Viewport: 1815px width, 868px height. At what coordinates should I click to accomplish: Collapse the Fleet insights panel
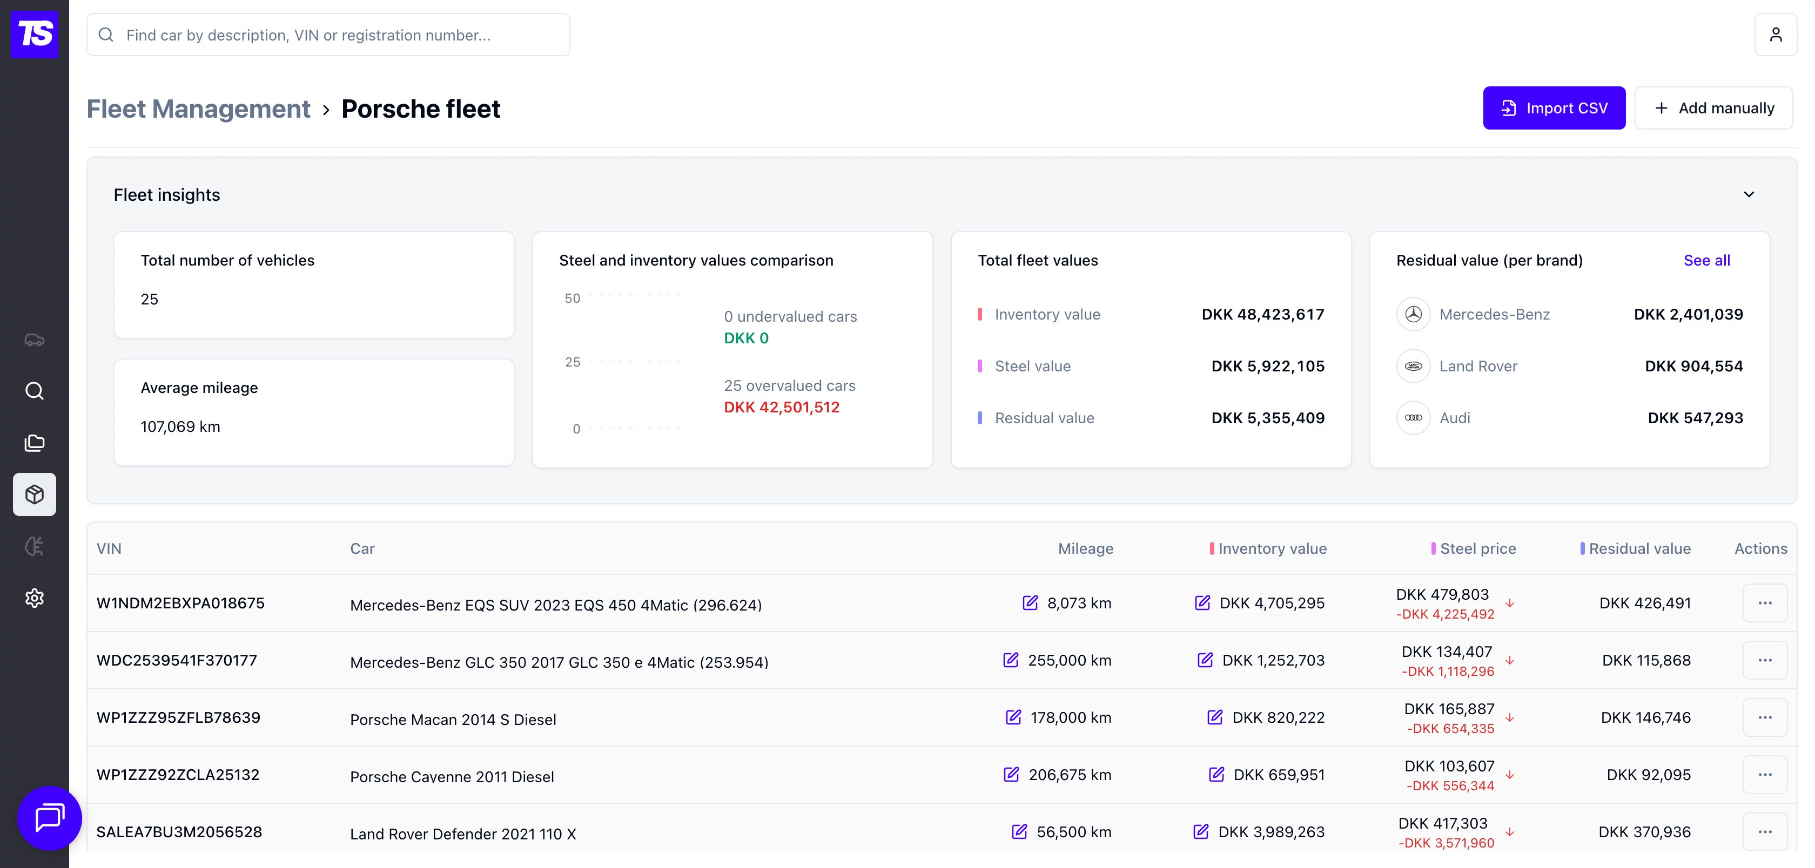point(1749,194)
